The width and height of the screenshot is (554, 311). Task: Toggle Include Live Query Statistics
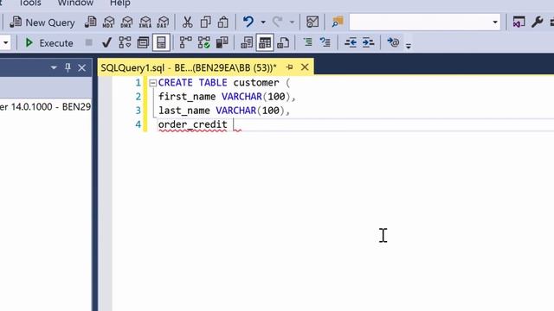point(204,43)
